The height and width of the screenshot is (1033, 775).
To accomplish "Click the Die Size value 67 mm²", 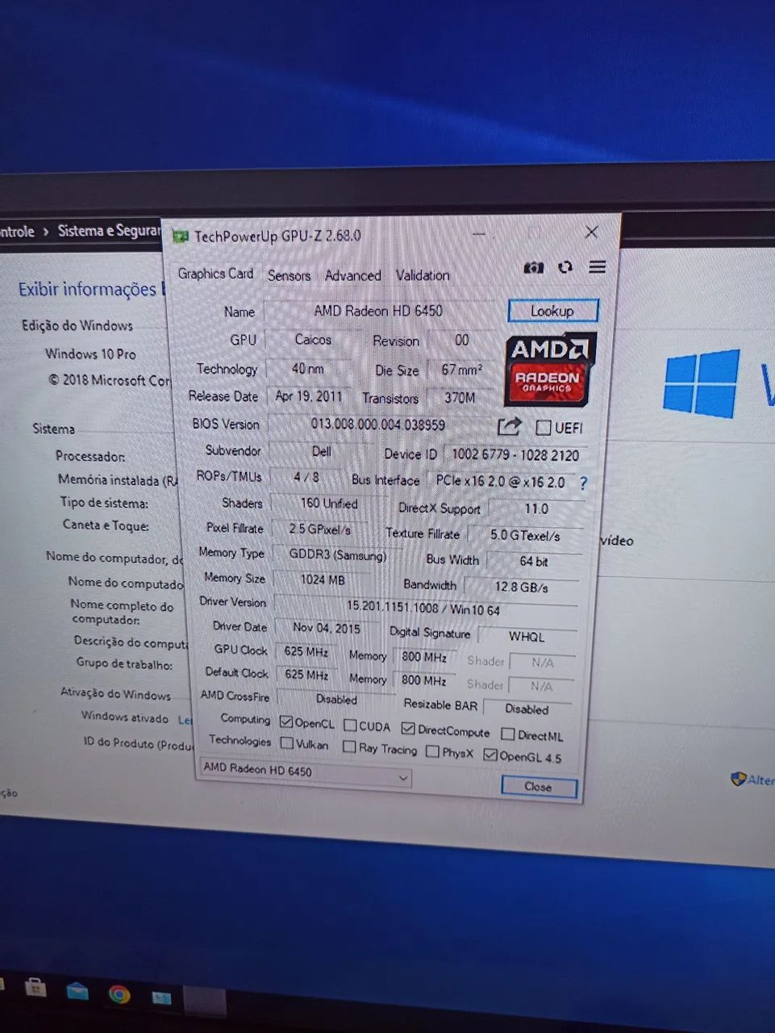I will tap(460, 370).
